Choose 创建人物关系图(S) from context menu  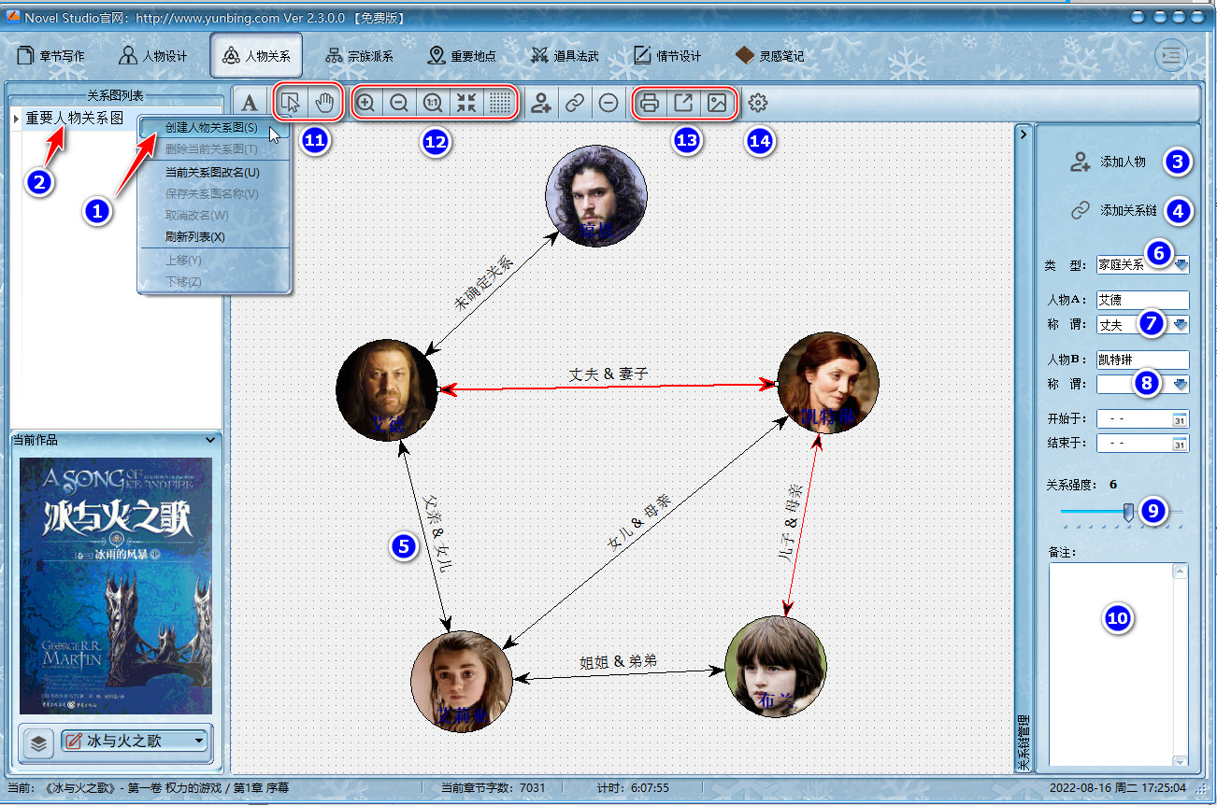[214, 128]
